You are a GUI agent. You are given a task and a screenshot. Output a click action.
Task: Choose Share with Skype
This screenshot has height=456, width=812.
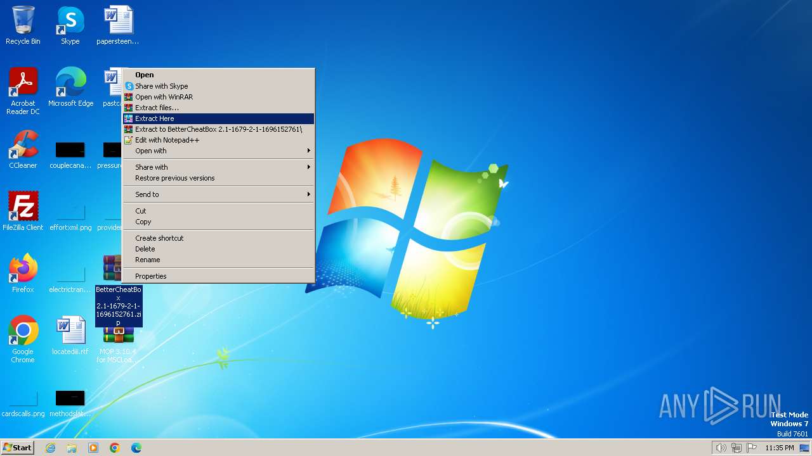pos(218,86)
